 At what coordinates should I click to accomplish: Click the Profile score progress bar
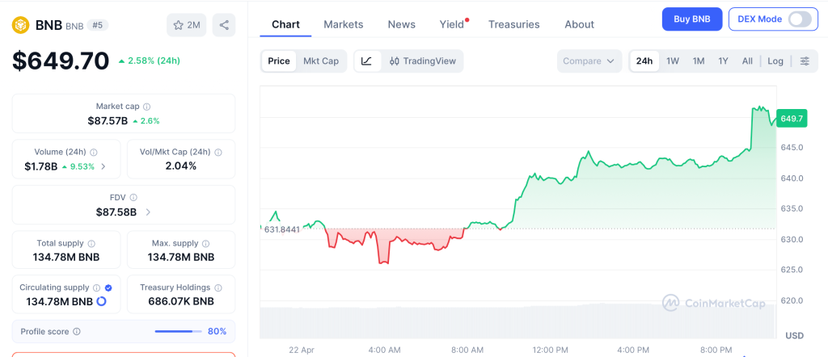[x=178, y=331]
